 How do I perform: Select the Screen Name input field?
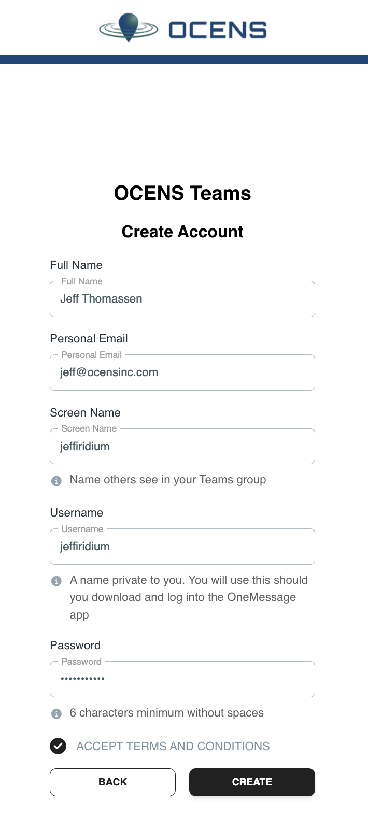tap(182, 446)
